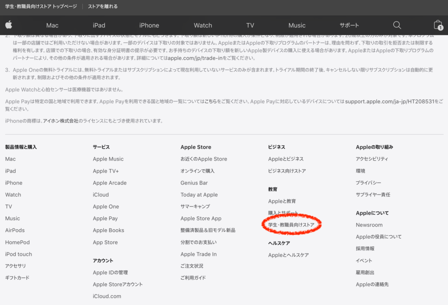Visit Appleの役員について link
Image resolution: width=448 pixels, height=305 pixels.
tap(378, 237)
